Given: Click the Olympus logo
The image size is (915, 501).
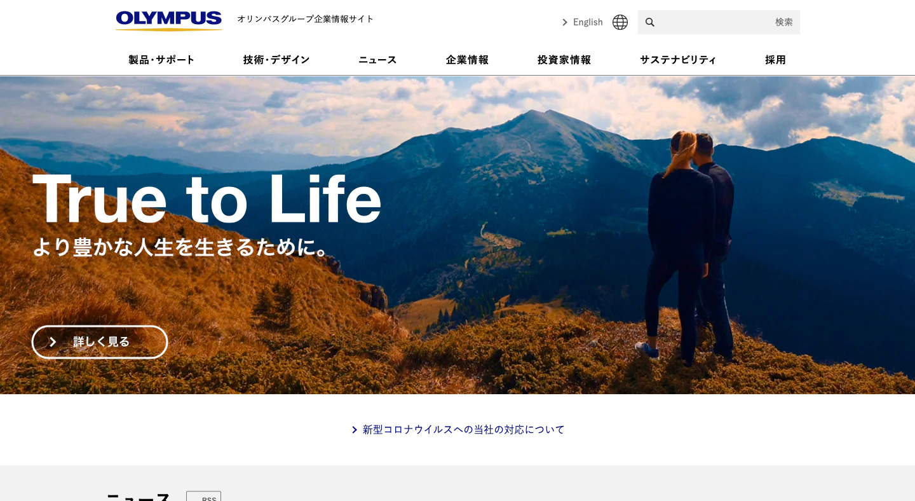Looking at the screenshot, I should click(168, 20).
